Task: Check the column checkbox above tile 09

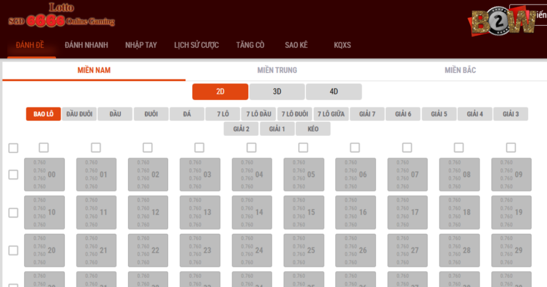Action: coord(511,148)
